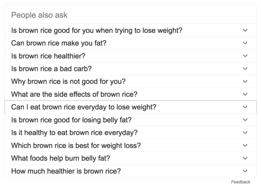Click chevron beside 'Can brown rice make you fat?'

(x=245, y=43)
